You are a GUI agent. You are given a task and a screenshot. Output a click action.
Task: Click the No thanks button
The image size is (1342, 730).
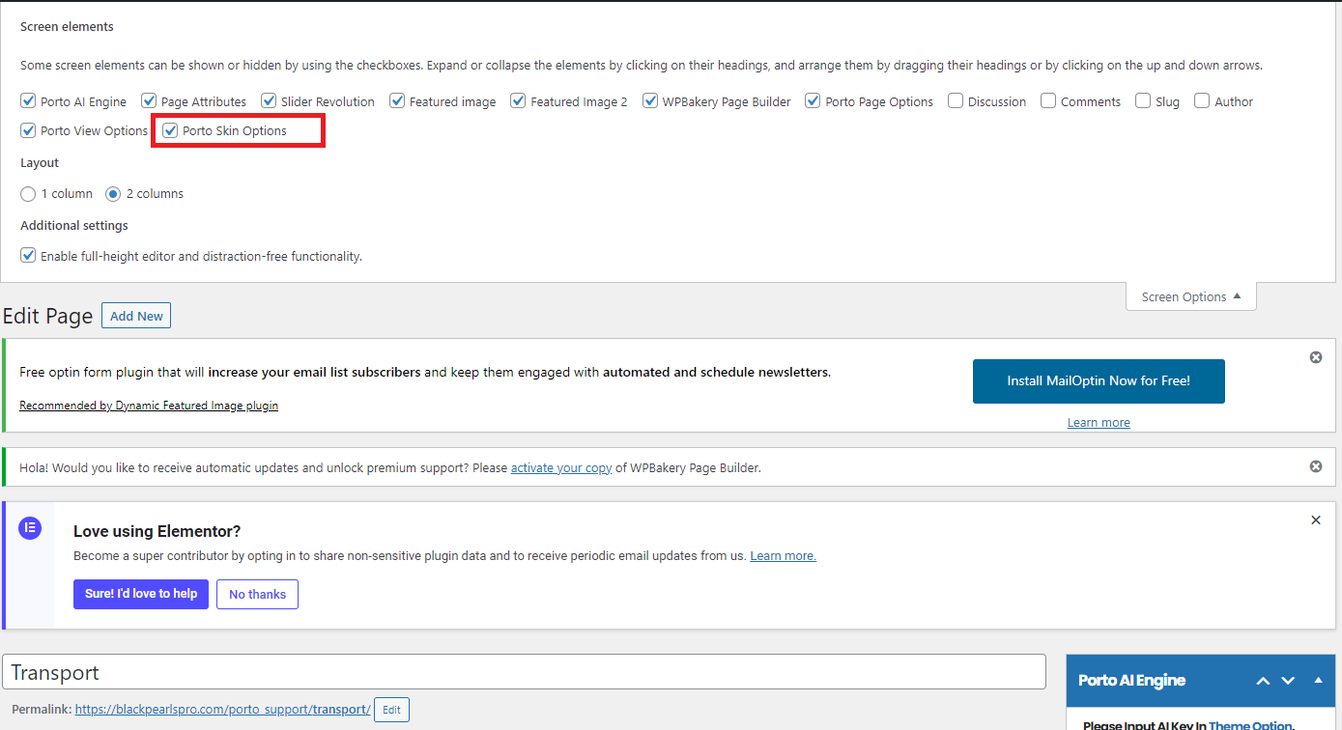tap(257, 594)
